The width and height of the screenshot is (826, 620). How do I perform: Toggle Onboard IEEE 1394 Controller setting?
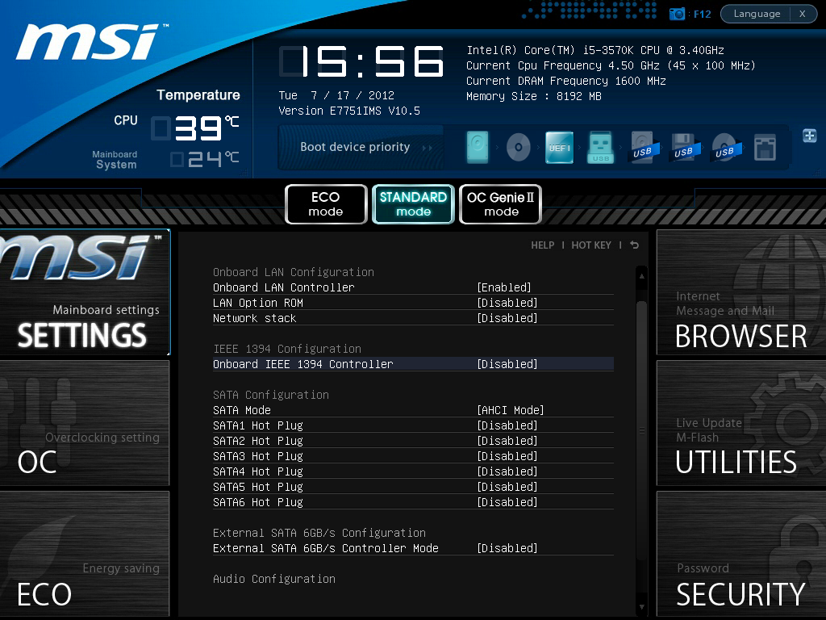coord(507,364)
